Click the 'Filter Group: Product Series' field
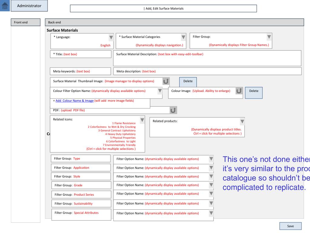Image resolution: width=310 pixels, height=233 pixels. tap(81, 194)
